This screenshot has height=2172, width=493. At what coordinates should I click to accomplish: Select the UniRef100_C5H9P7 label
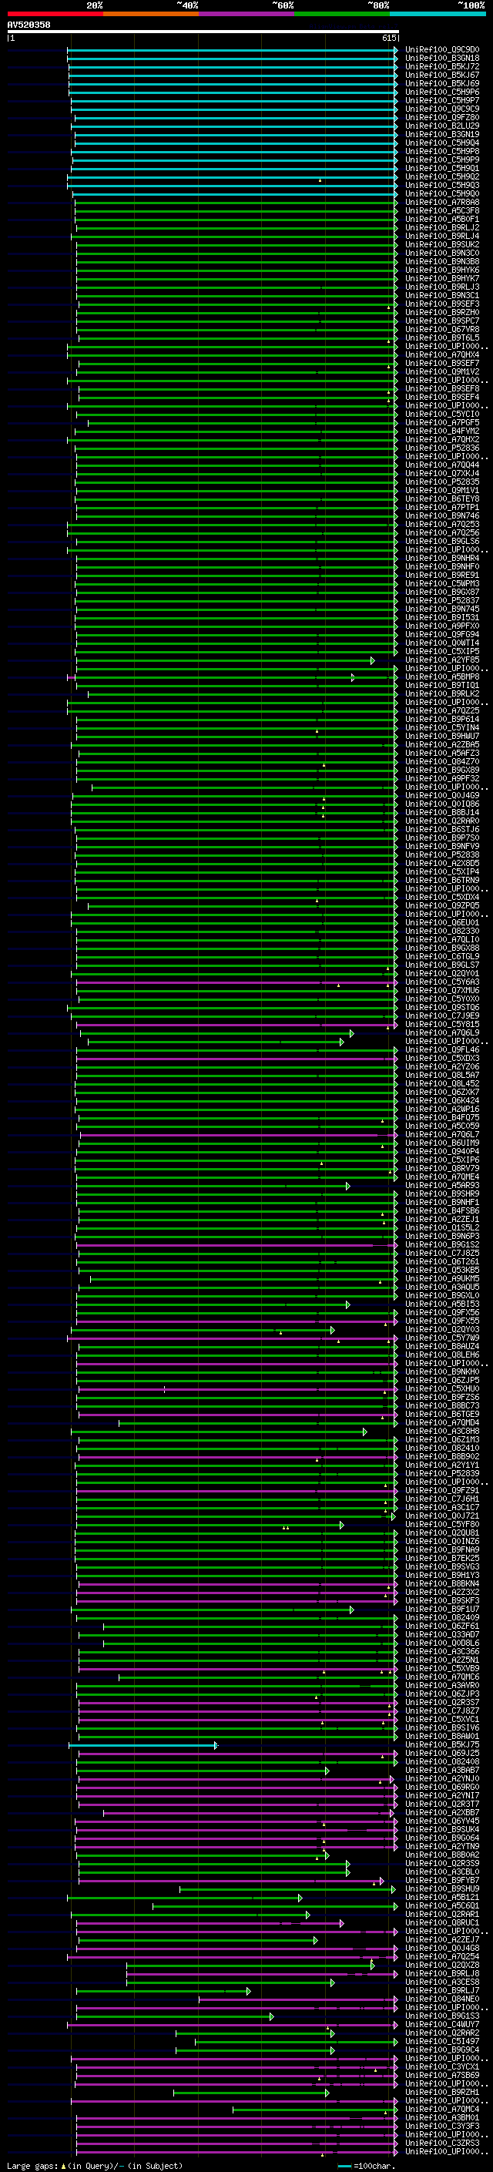(442, 100)
